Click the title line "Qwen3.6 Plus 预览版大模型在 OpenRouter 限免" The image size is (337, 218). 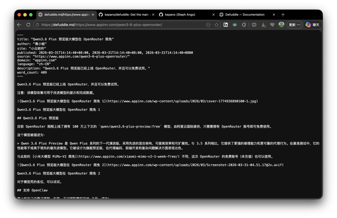pos(65,39)
